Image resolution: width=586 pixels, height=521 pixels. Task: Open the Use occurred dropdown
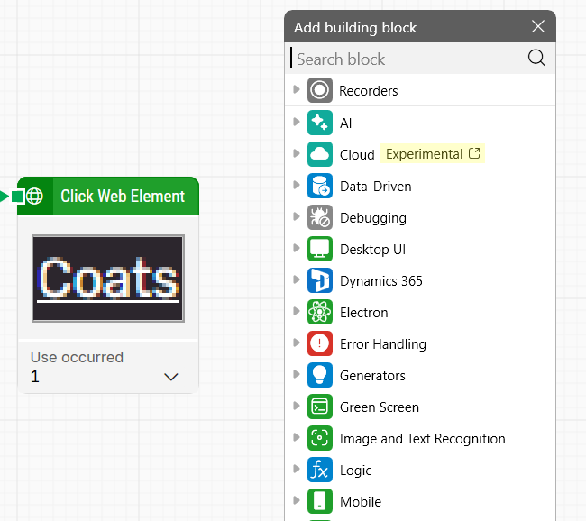(171, 377)
